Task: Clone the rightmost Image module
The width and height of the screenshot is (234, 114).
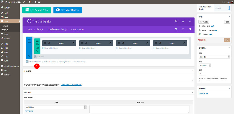Action: pos(160,43)
